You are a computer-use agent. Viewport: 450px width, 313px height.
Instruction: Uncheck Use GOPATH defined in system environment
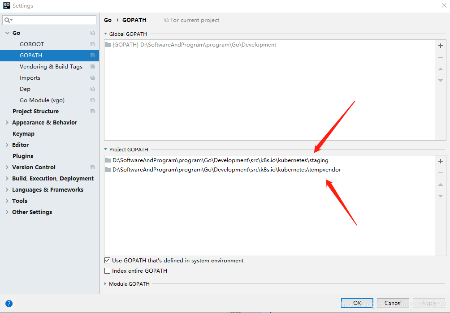[107, 260]
